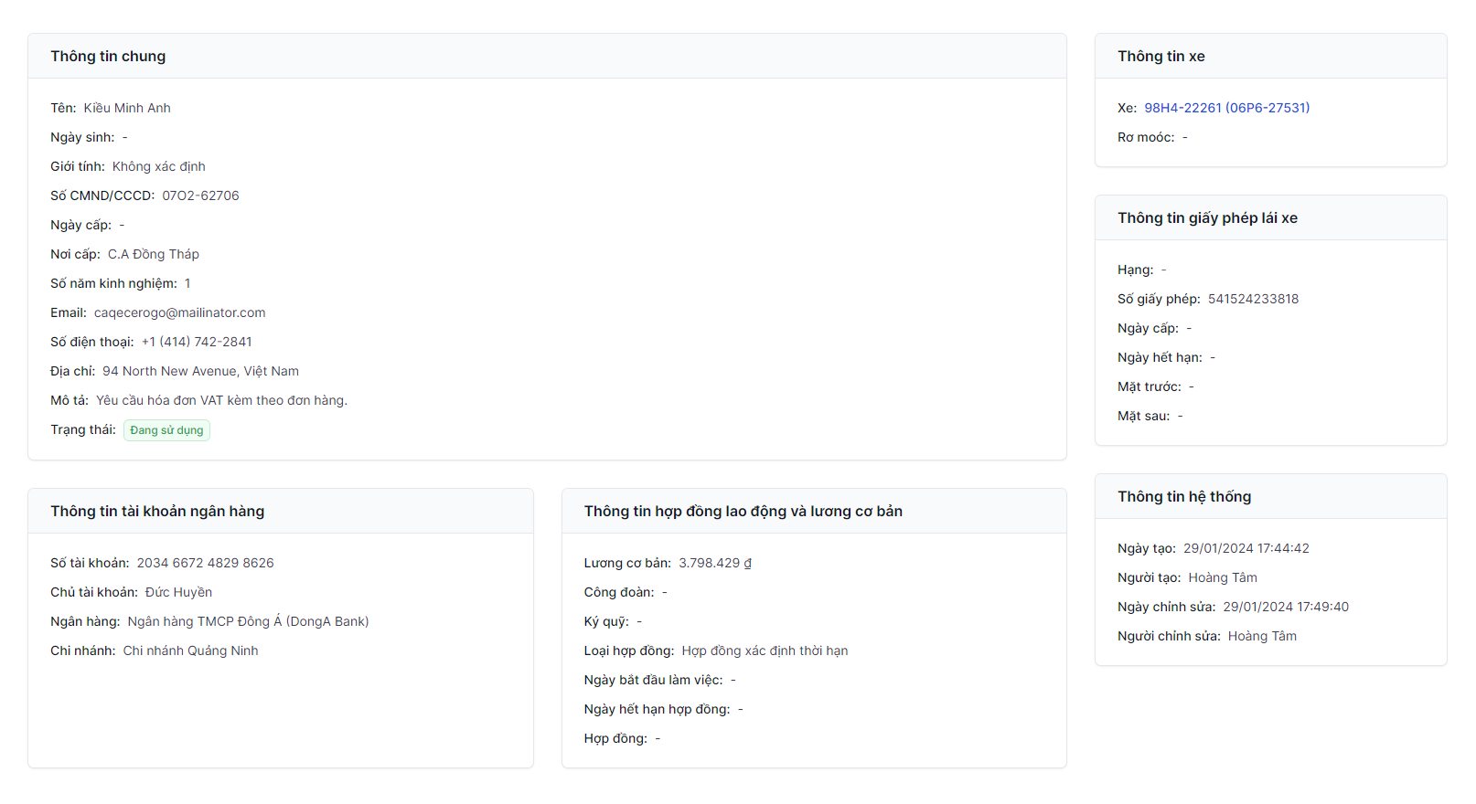
Task: Click the "Thông tin chung" section header
Action: [x=108, y=57]
